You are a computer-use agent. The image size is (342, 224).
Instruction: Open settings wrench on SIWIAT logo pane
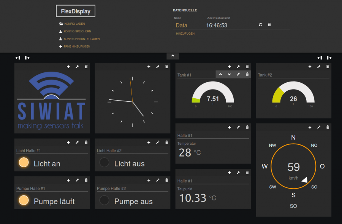coord(77,67)
